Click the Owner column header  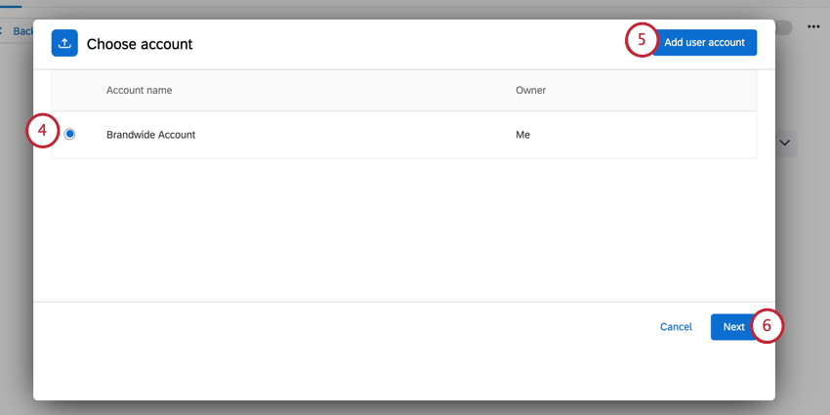click(x=530, y=91)
